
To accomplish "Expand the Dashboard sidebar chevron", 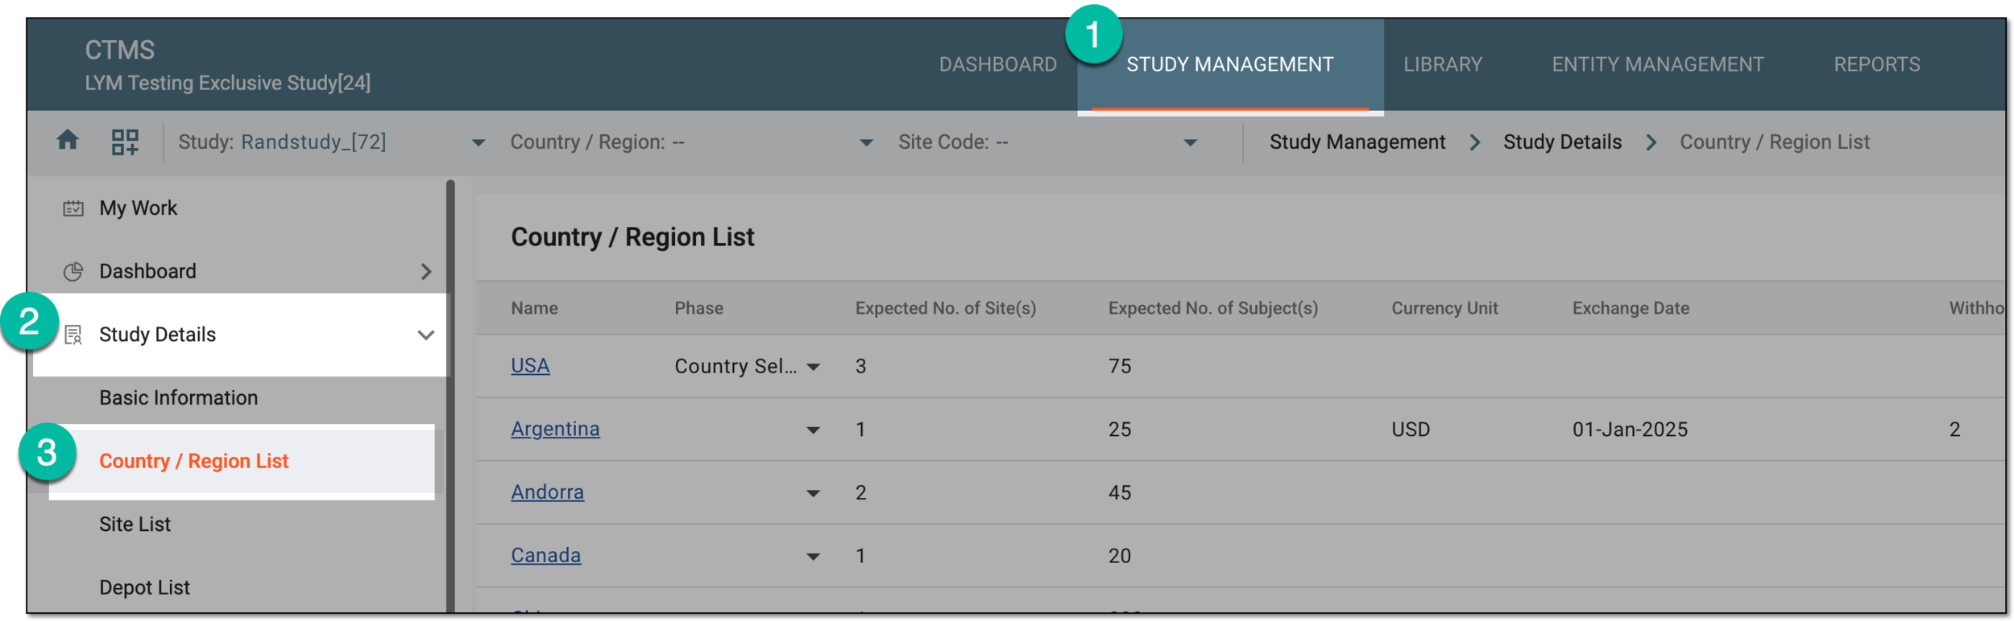I will point(426,272).
